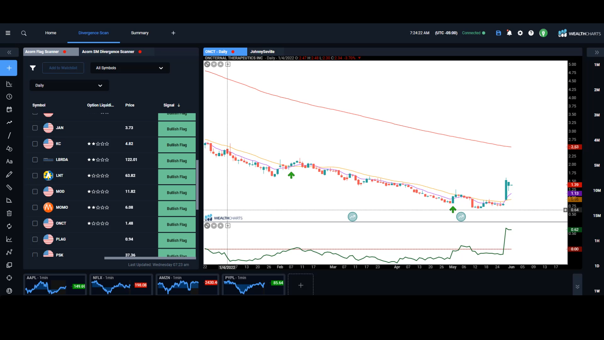
Task: Set timeframe to 1H
Action: click(597, 241)
